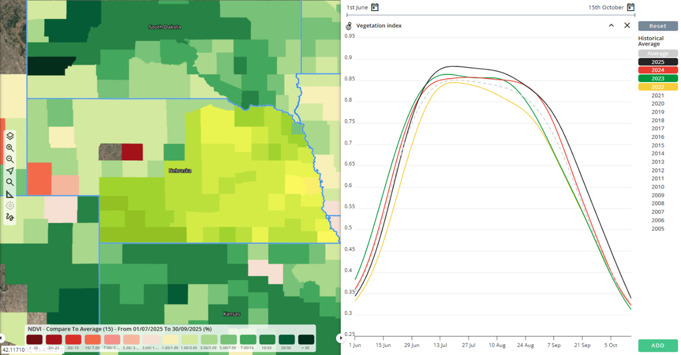Expand the panel navigation arrow on the map edge
The image size is (681, 355).
point(340,337)
